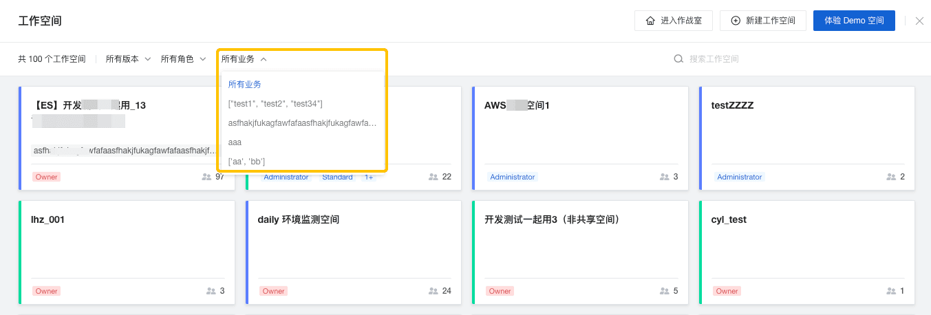Select 所有业务 option in dropdown list

tap(302, 84)
